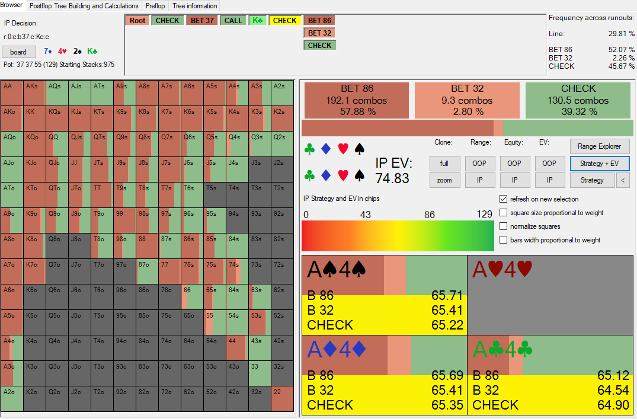This screenshot has height=419, width=637.
Task: Click the blue diamond icon in the upper suit row
Action: coord(325,149)
